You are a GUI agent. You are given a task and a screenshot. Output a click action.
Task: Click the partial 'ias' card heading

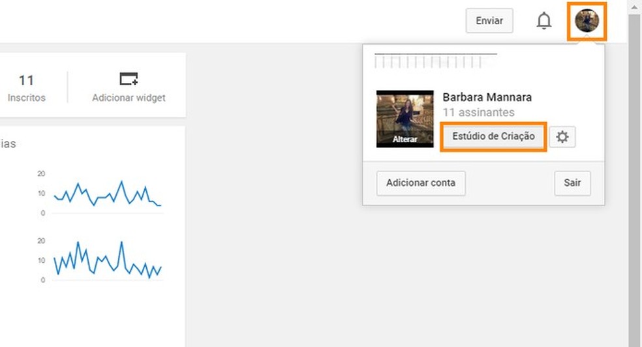8,143
